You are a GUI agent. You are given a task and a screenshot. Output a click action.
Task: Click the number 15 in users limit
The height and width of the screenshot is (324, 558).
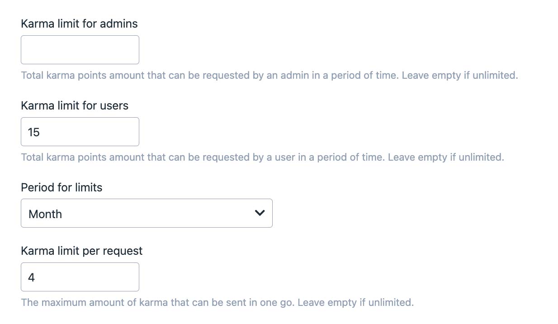[x=34, y=132]
